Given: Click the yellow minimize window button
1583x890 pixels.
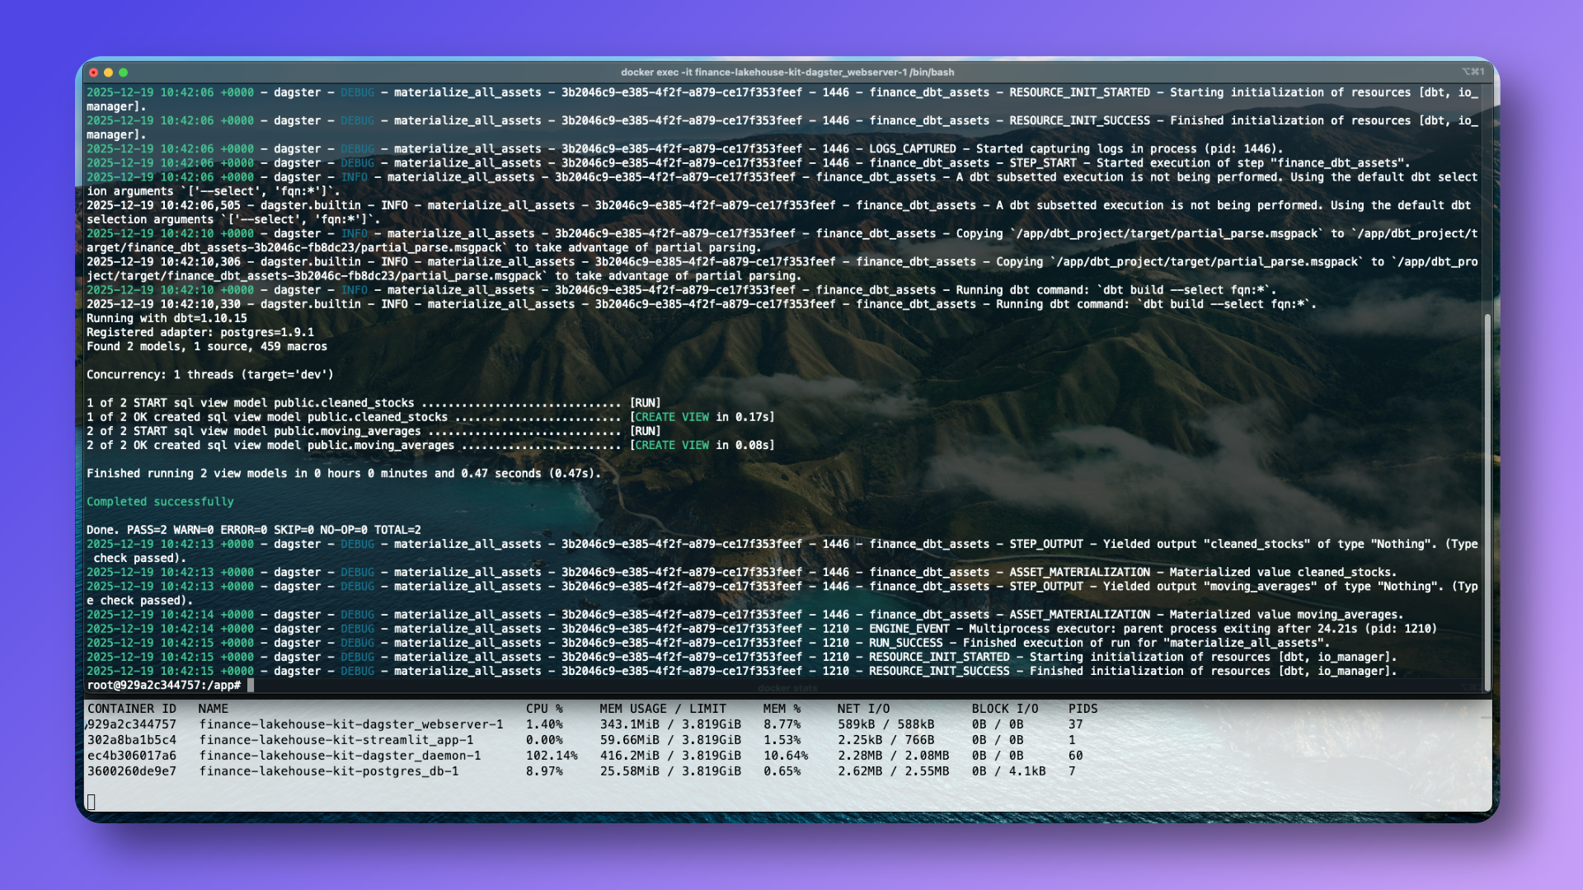Looking at the screenshot, I should point(108,73).
